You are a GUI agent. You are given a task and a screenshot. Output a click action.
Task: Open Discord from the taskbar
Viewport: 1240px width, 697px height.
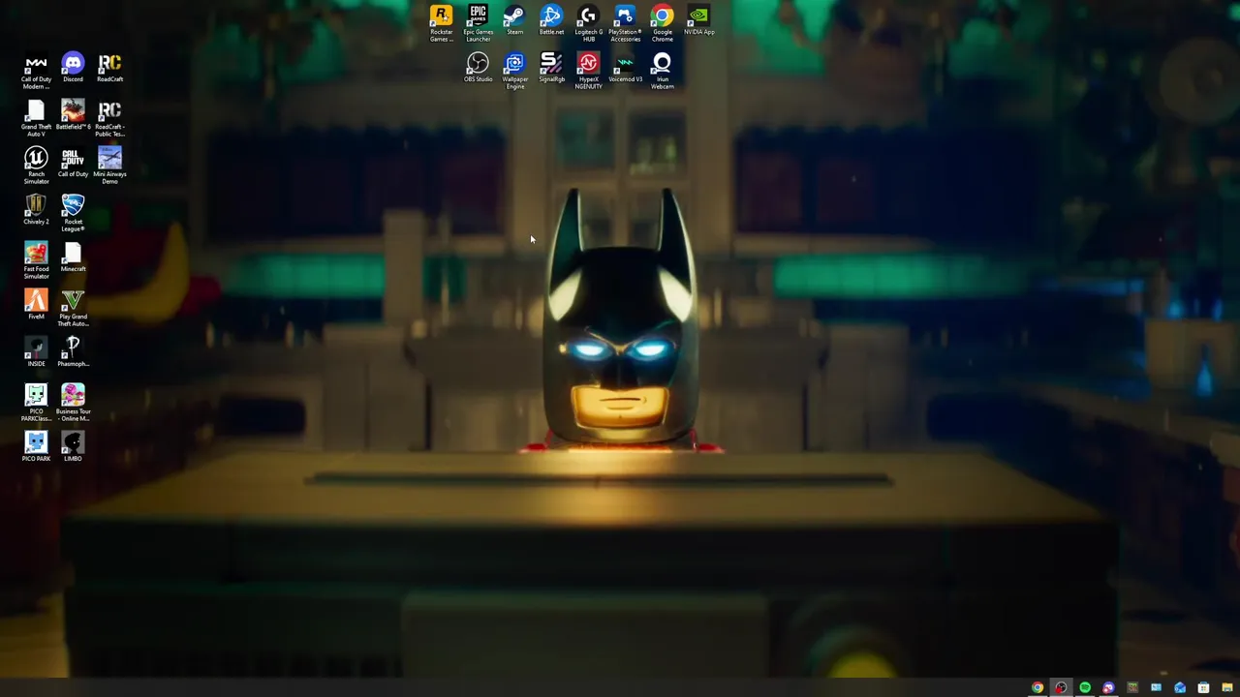1108,687
